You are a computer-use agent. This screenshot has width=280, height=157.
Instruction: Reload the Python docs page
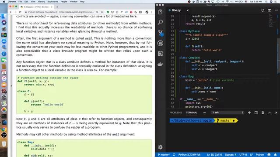coord(20,12)
